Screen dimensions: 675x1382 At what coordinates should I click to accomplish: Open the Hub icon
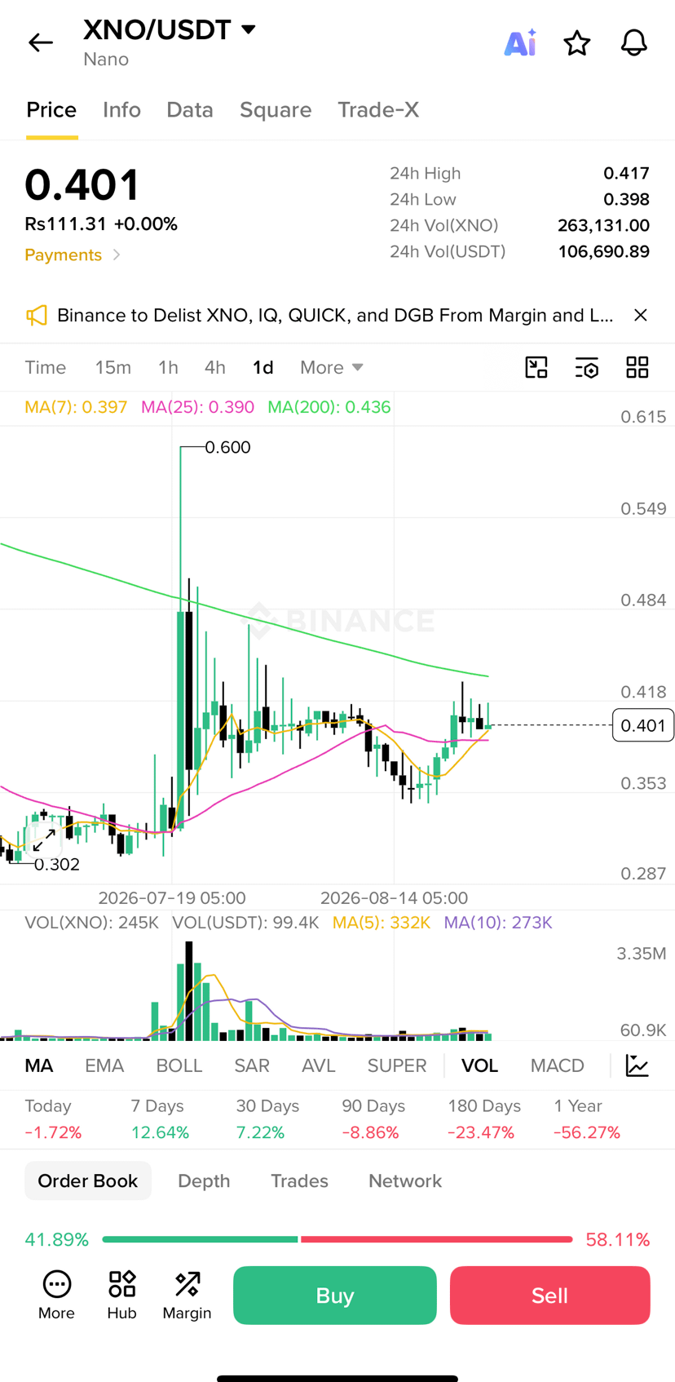point(122,1295)
